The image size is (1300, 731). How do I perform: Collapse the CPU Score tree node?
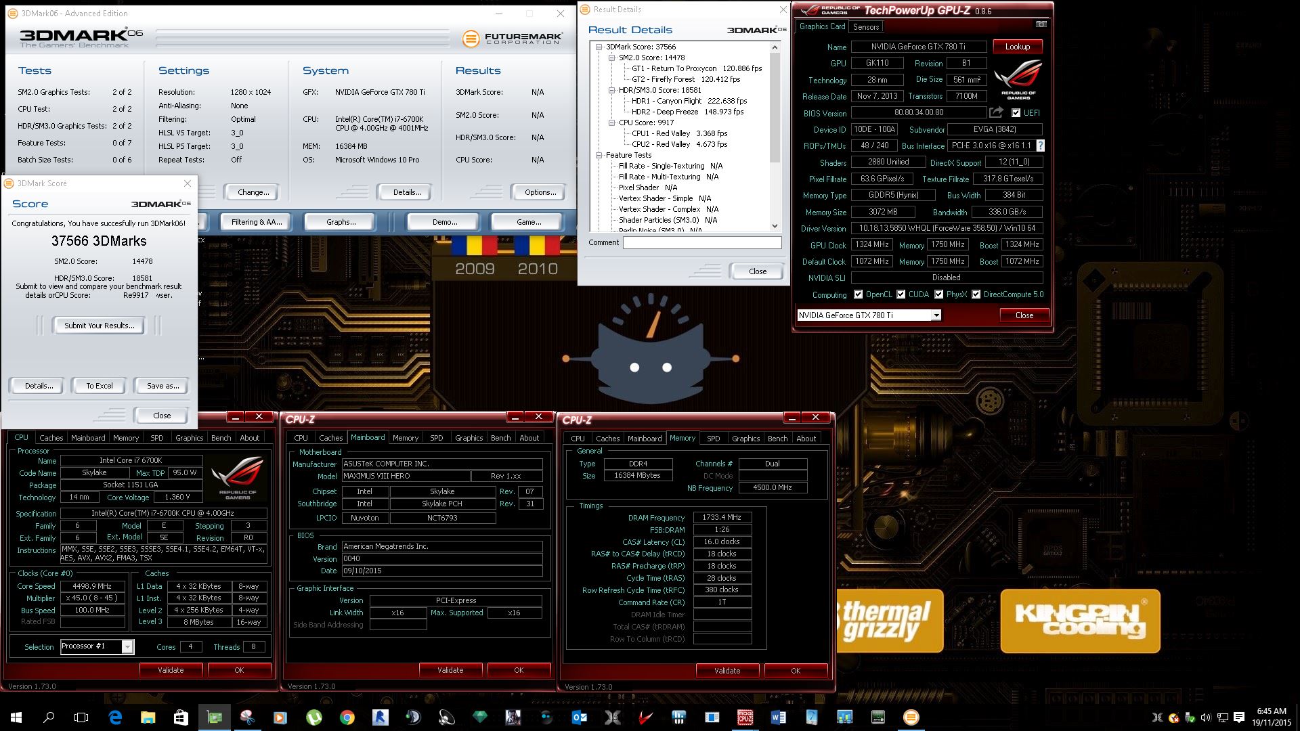611,123
